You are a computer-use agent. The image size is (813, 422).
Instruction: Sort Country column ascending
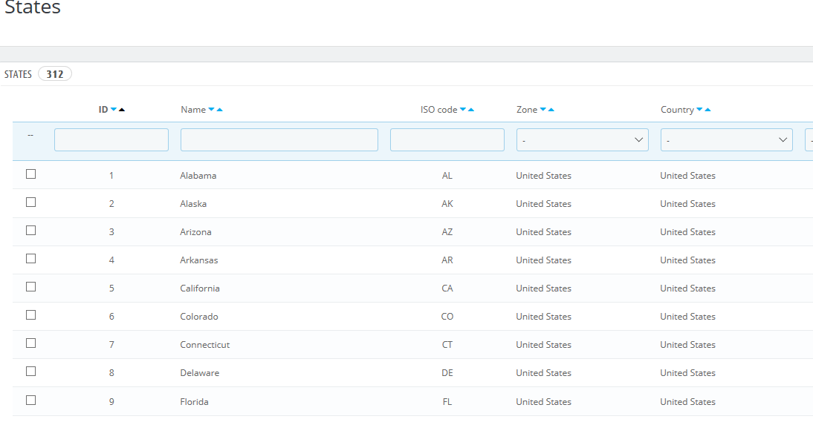click(707, 110)
